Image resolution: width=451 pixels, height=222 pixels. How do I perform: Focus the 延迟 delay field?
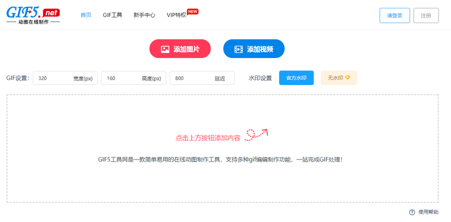tap(202, 78)
